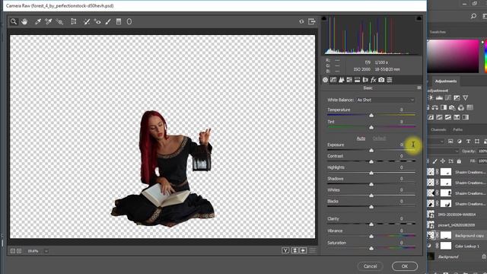
Task: Switch to the Paths tab
Action: [457, 129]
